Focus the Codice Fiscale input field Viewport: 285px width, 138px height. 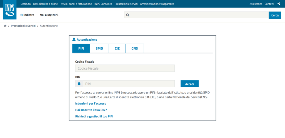click(125, 68)
